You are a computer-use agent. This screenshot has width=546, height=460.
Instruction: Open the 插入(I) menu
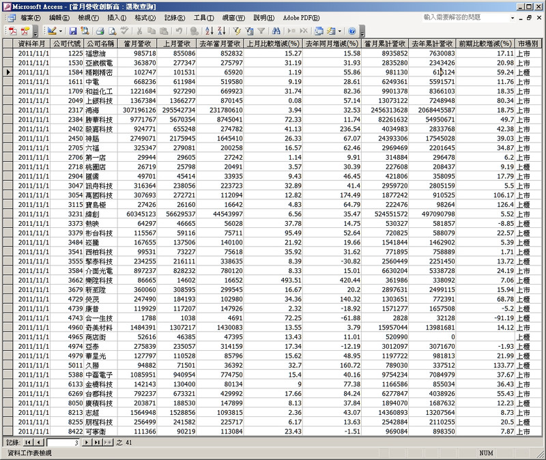pos(117,18)
